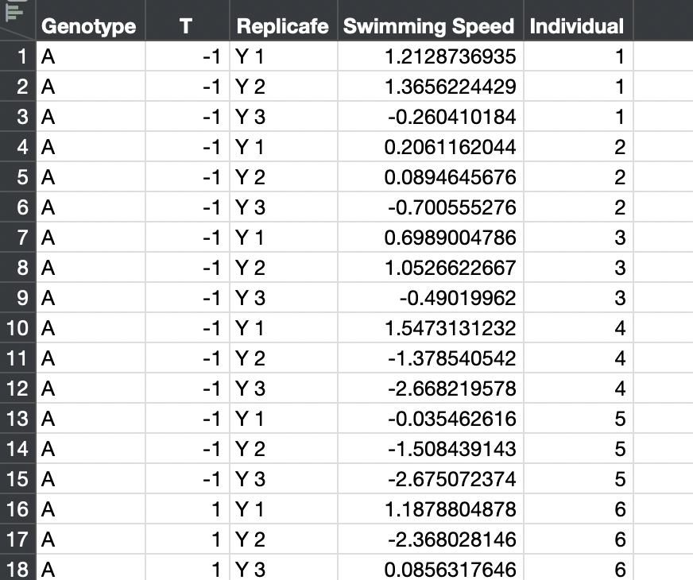Click the T value cell in row 16
693x580 pixels.
pos(187,509)
